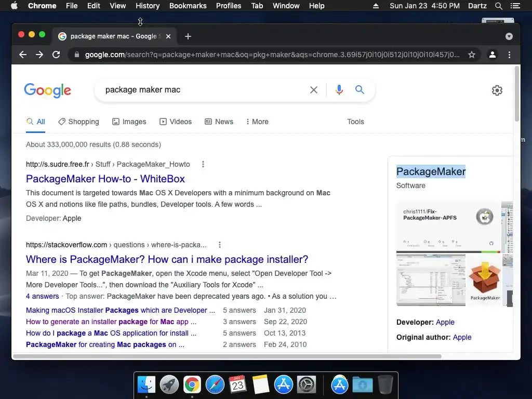Open the Control Center list icon
532x399 pixels.
tap(515, 6)
